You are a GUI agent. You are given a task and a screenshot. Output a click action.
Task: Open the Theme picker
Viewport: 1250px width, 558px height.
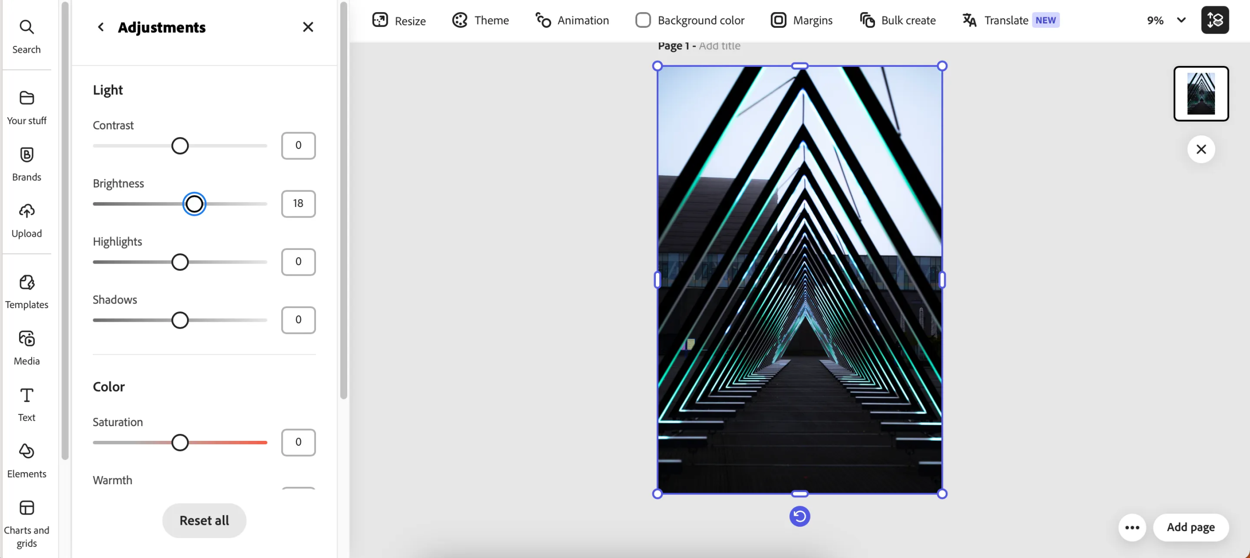[480, 20]
